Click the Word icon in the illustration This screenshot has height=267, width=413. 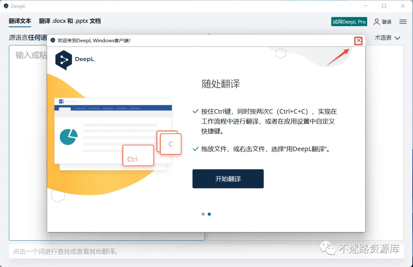click(x=62, y=101)
